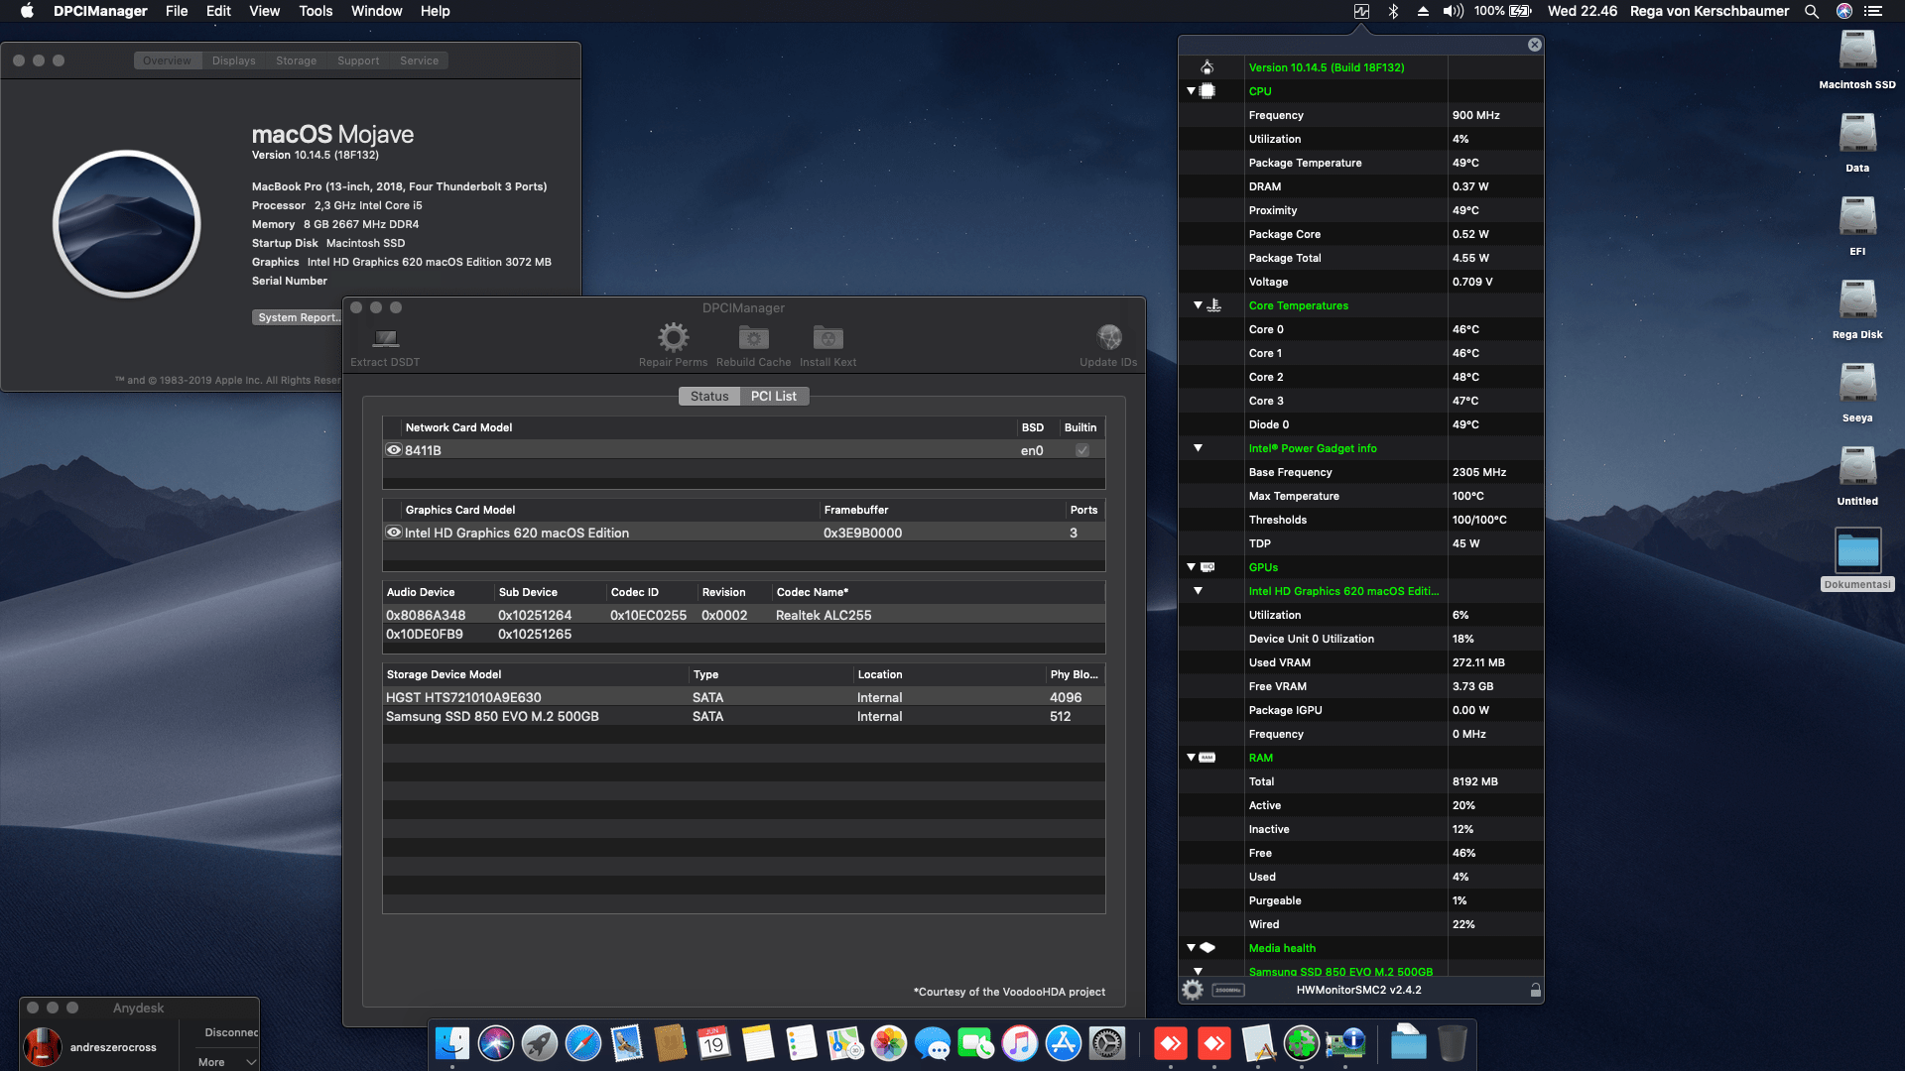Select the Repair Perms gear icon
The image size is (1905, 1071).
tap(674, 337)
